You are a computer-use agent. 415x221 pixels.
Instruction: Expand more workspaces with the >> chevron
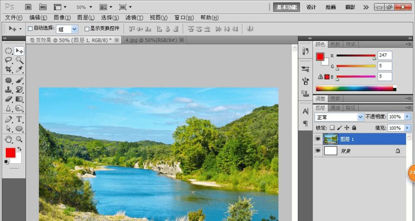pyautogui.click(x=366, y=7)
